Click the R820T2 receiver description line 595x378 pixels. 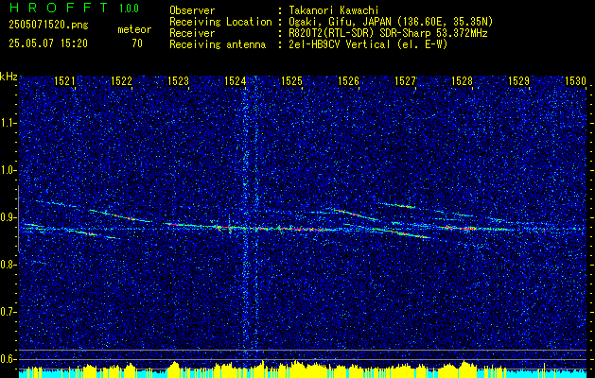(x=388, y=33)
